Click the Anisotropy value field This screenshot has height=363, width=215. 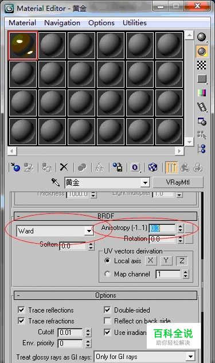(x=163, y=228)
